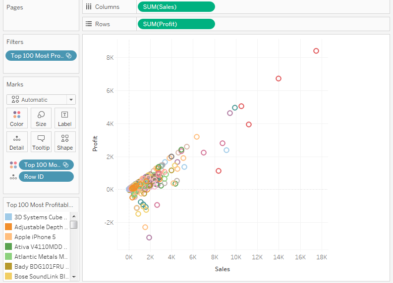Select the SUM(Profit) pill on Rows
Image resolution: width=393 pixels, height=283 pixels.
click(x=176, y=24)
